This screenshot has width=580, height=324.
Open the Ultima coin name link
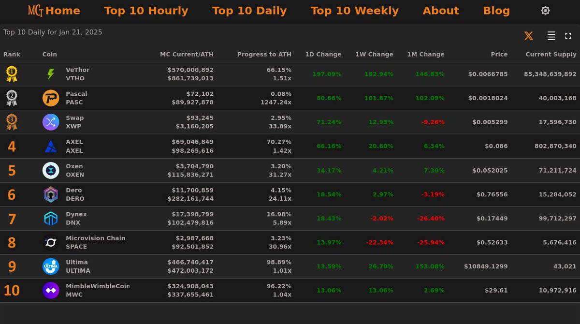[x=77, y=263]
